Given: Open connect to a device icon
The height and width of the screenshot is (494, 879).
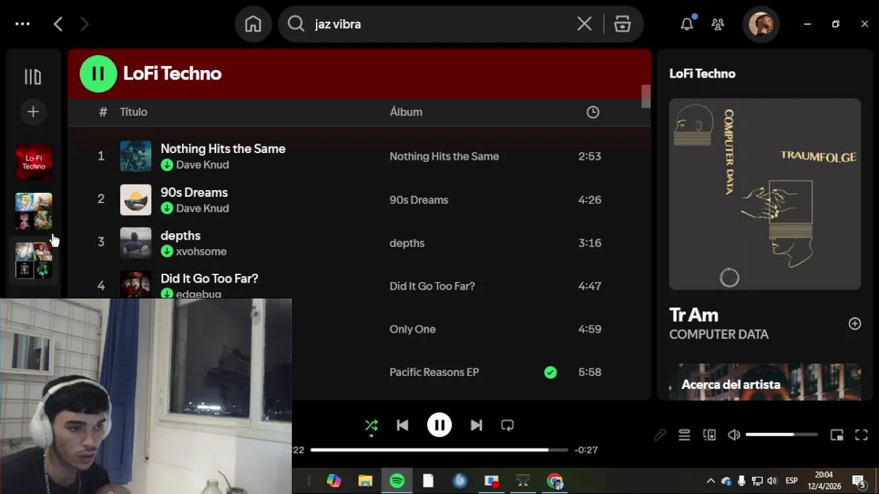Looking at the screenshot, I should click(709, 435).
